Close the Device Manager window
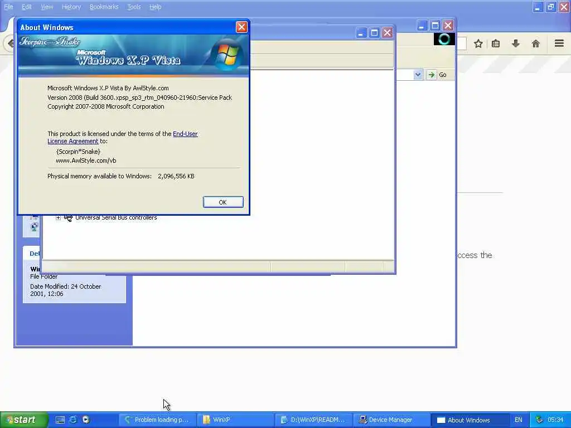Image resolution: width=571 pixels, height=428 pixels. coord(387,33)
